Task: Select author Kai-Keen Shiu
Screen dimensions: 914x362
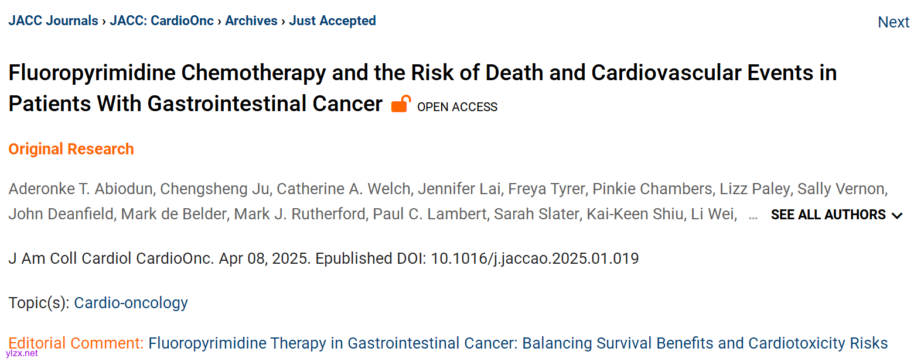Action: coord(635,215)
